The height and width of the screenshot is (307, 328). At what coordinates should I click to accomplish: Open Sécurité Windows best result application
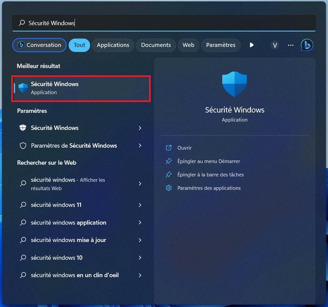point(81,89)
